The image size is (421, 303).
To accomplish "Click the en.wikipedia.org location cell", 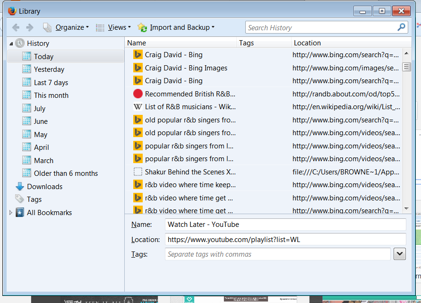I will (x=346, y=107).
